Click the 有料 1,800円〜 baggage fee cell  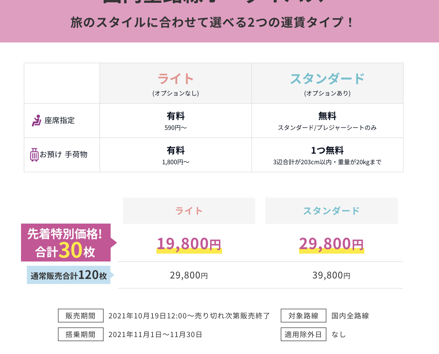coord(176,155)
